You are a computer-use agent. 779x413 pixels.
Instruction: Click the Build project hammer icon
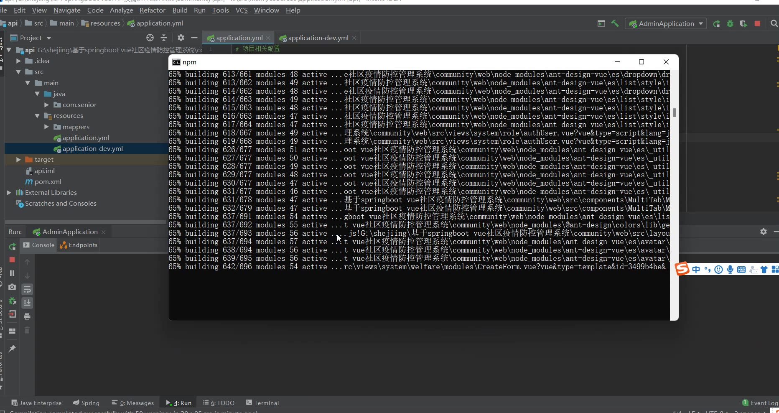point(615,23)
